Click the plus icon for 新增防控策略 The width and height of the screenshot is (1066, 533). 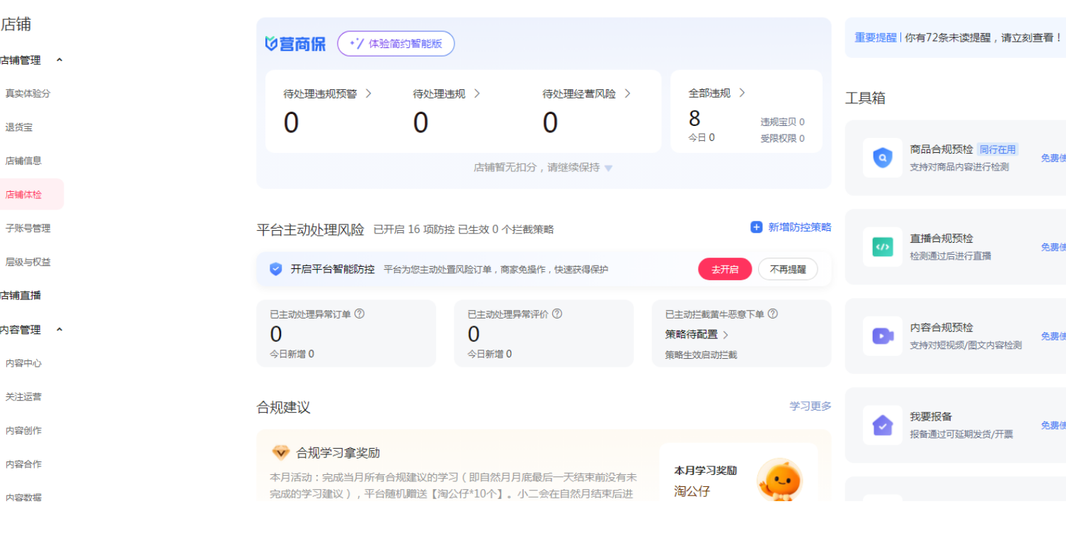pos(756,227)
